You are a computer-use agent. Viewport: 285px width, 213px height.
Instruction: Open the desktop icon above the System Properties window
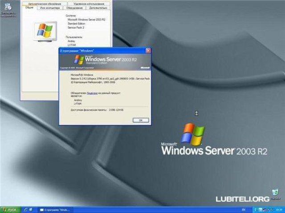click(8, 10)
